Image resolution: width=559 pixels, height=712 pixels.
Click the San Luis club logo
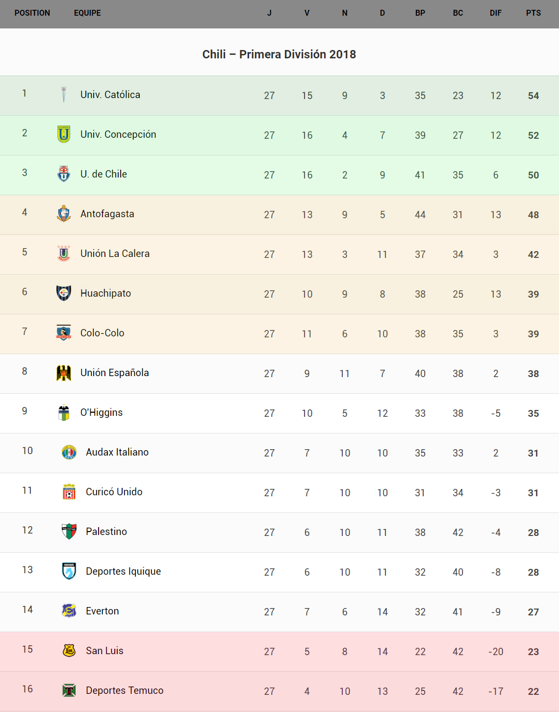[x=69, y=650]
